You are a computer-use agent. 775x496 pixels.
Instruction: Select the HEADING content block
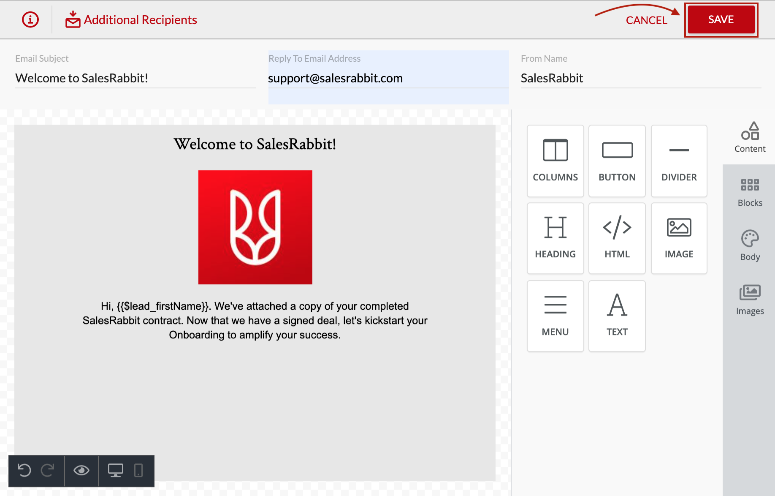pos(555,238)
